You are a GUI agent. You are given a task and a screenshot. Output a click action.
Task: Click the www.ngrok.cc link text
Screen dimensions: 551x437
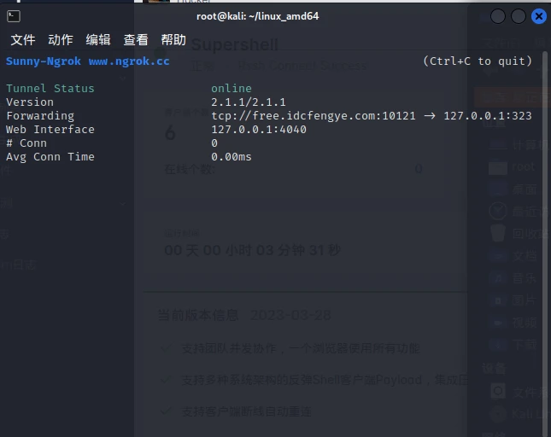(x=129, y=61)
